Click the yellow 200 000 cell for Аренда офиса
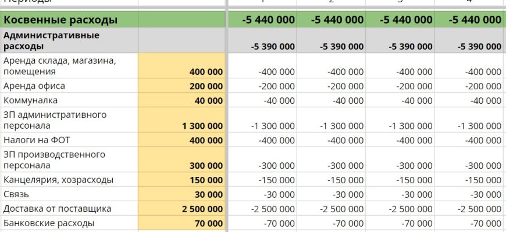Image resolution: width=506 pixels, height=232 pixels. click(x=181, y=86)
